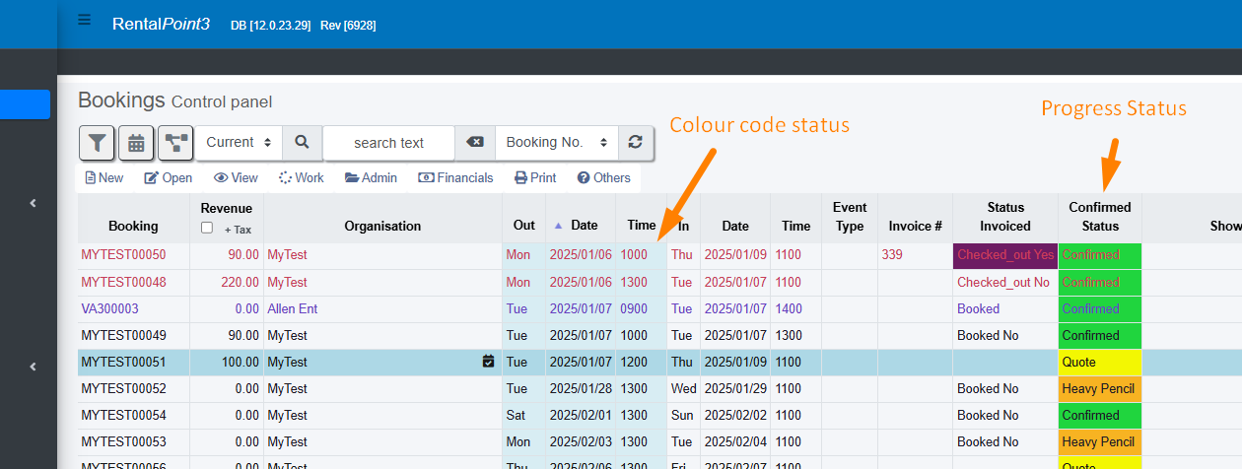The image size is (1242, 469).
Task: Click into the search text field
Action: [x=388, y=143]
